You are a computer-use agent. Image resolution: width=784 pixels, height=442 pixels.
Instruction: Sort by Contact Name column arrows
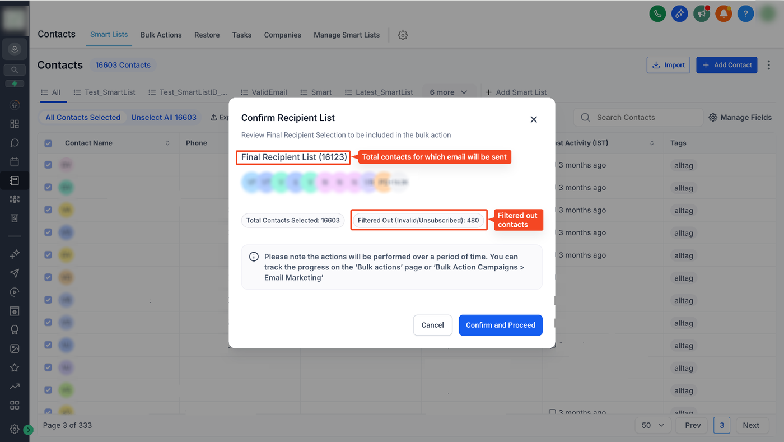(x=167, y=143)
